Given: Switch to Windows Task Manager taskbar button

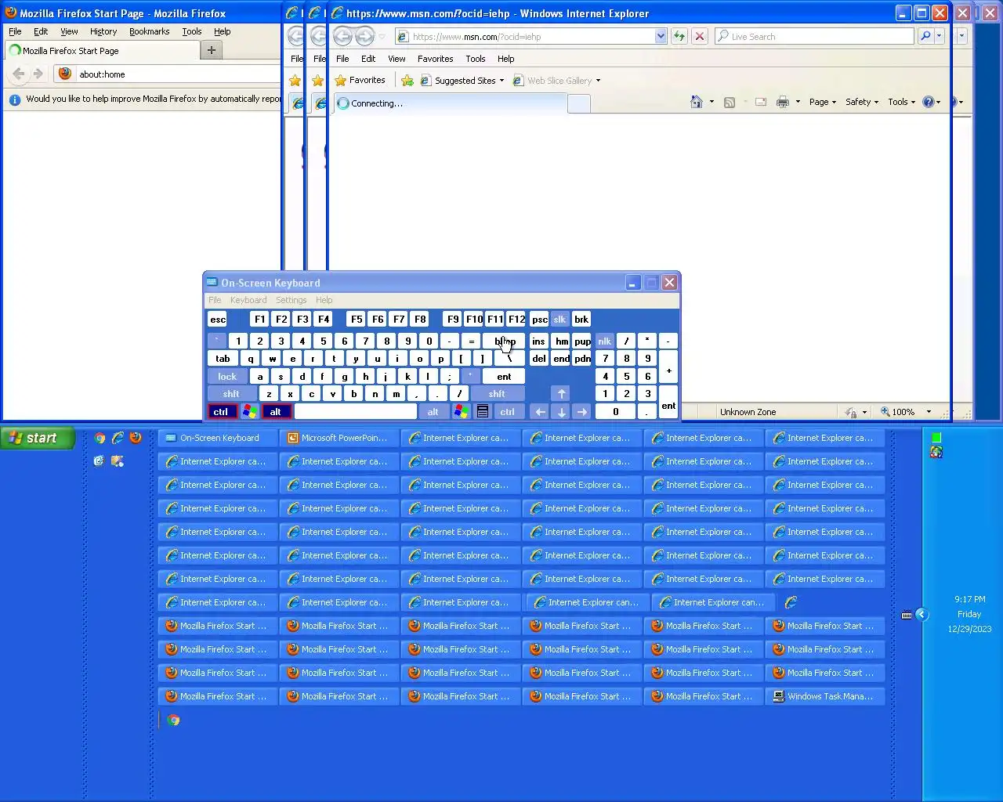Looking at the screenshot, I should [825, 696].
